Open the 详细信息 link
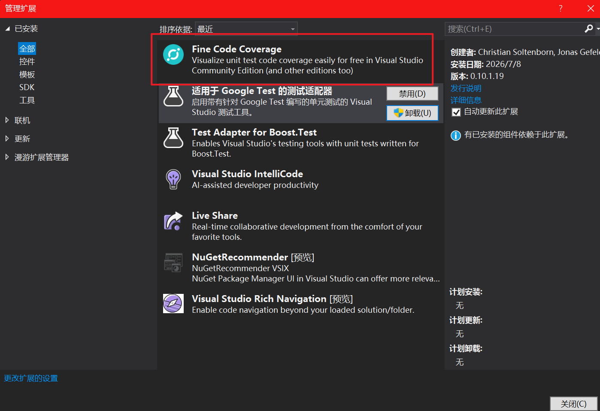Viewport: 600px width, 411px height. (x=466, y=100)
